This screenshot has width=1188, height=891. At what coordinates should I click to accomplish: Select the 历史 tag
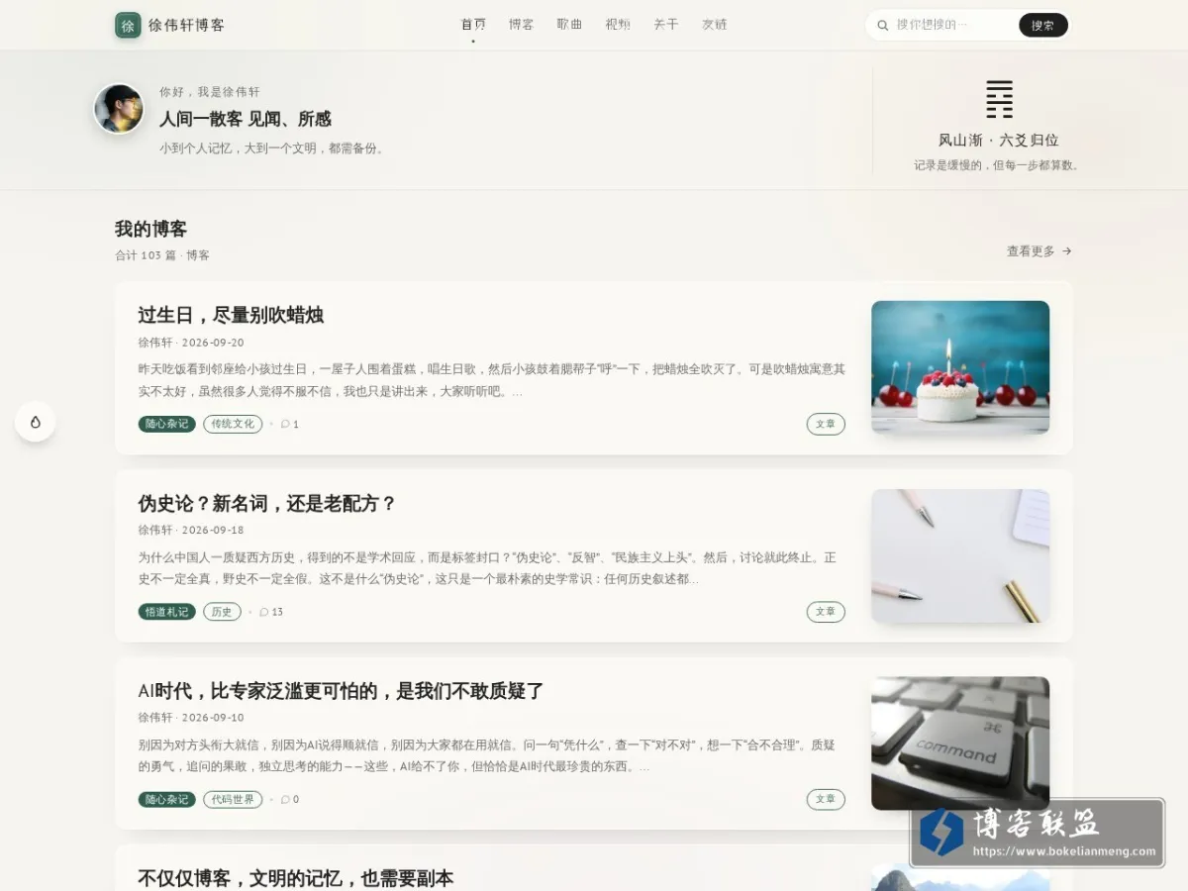pos(222,612)
